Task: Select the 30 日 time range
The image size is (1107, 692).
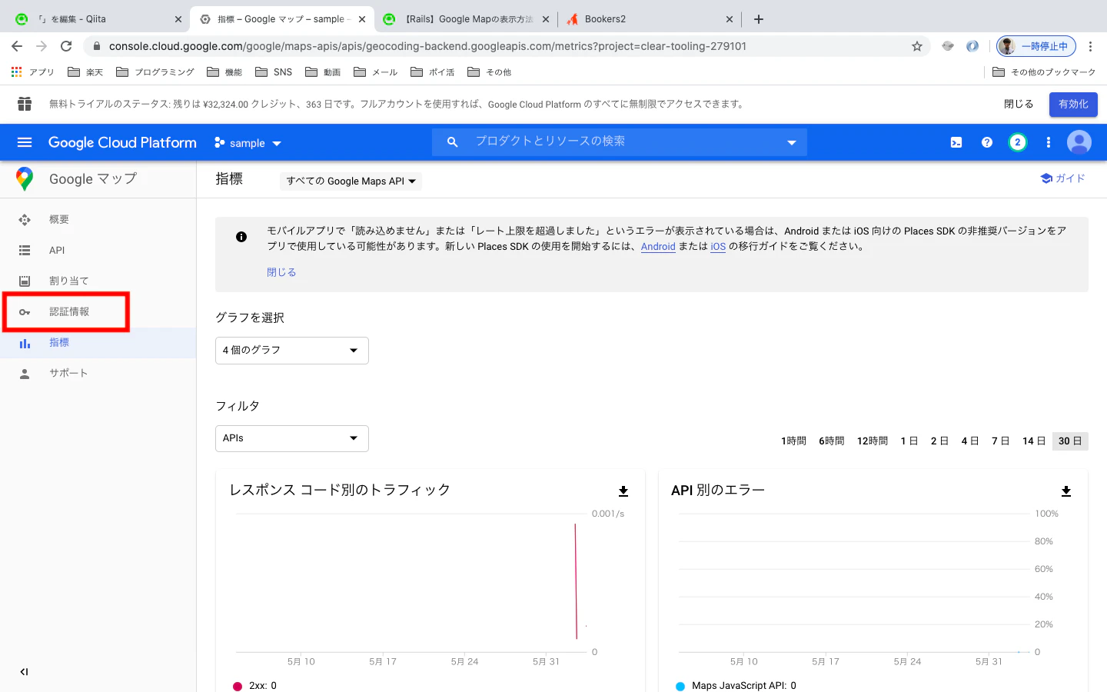Action: coord(1070,441)
